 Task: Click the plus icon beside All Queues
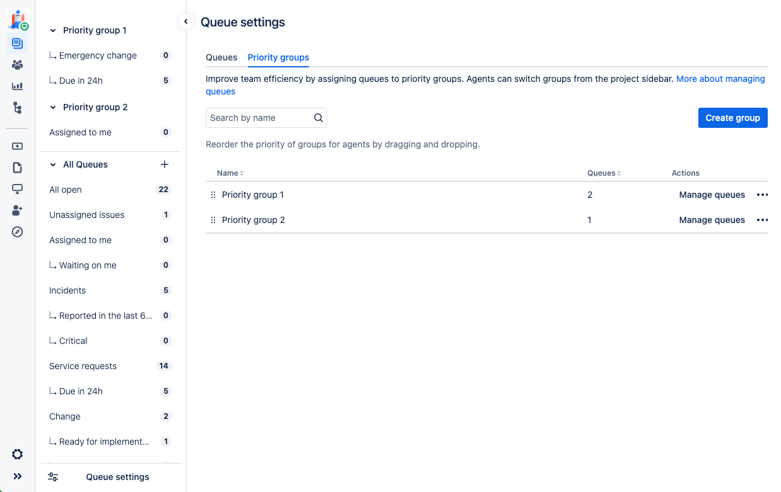165,164
